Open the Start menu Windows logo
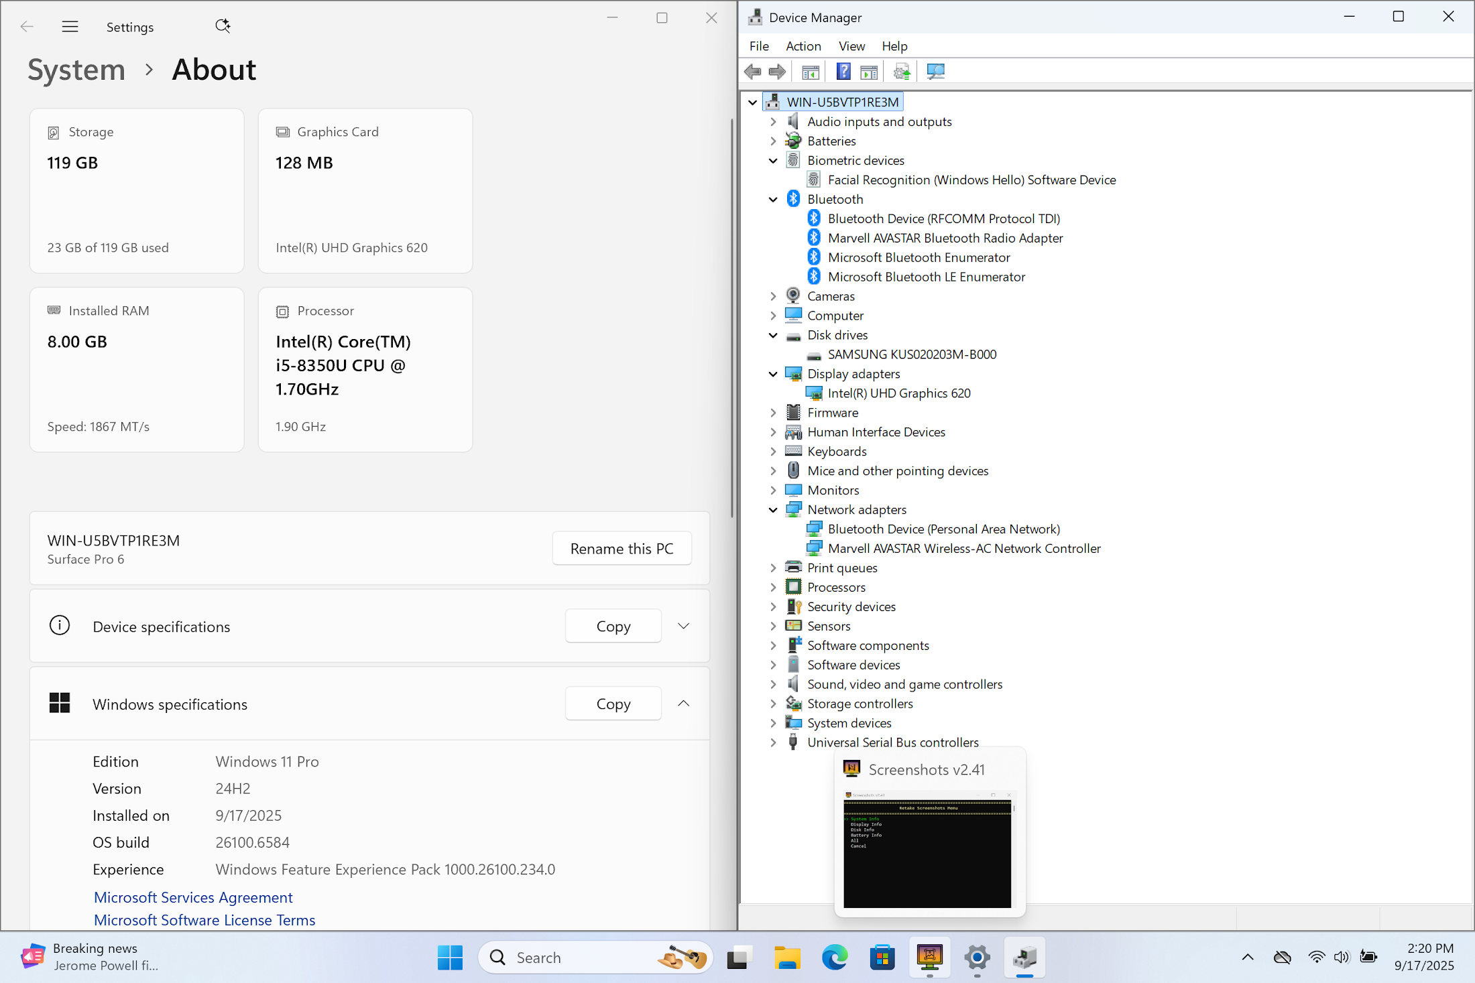Image resolution: width=1475 pixels, height=983 pixels. click(450, 958)
